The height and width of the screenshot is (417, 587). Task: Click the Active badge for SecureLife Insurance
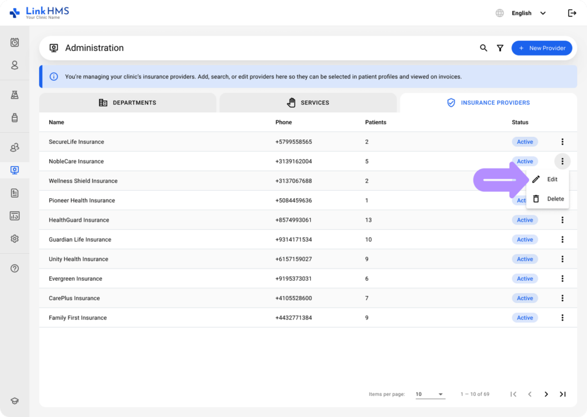tap(525, 141)
